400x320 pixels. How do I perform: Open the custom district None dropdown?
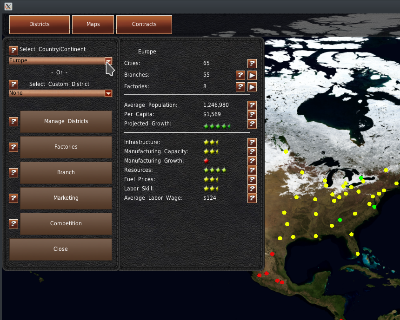click(x=108, y=93)
